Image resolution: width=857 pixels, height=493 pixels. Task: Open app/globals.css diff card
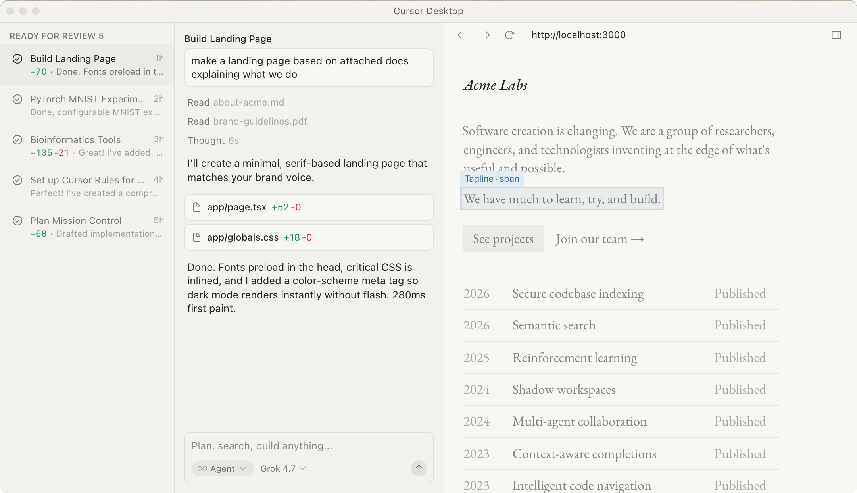click(309, 237)
